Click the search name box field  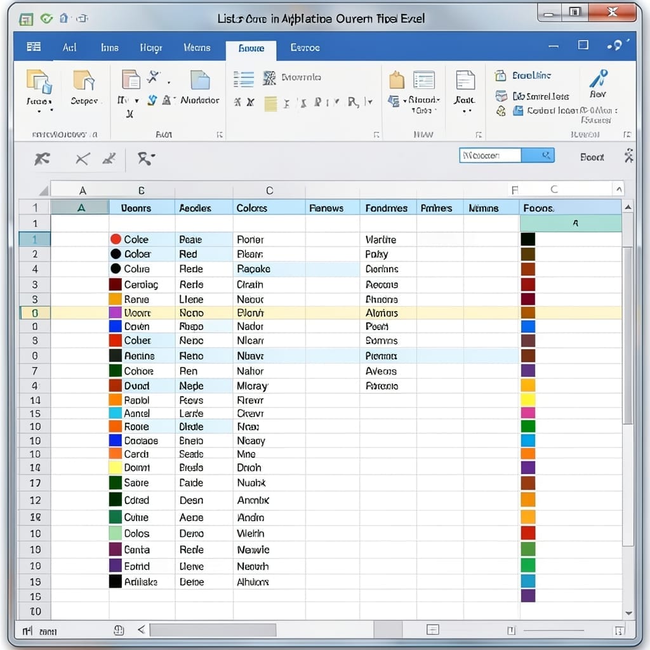pos(490,156)
